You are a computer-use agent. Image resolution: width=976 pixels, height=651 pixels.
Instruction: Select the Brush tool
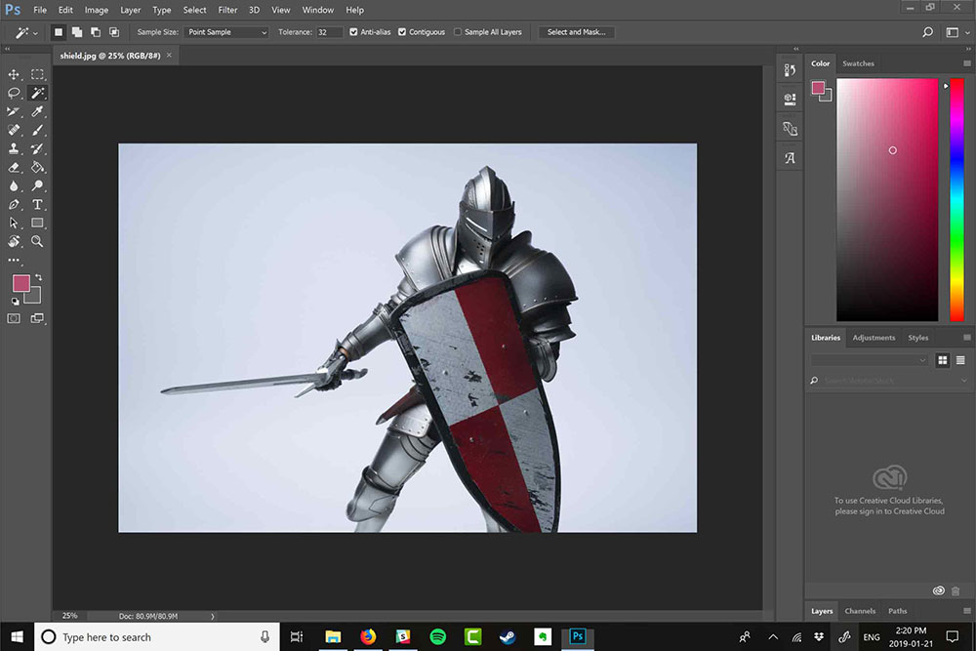37,130
